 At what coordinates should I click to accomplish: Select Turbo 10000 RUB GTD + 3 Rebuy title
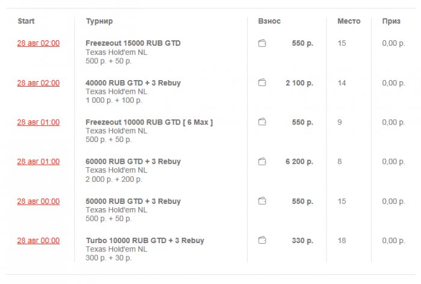(145, 241)
